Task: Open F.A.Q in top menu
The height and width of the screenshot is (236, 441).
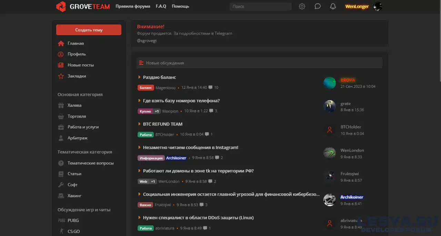Action: point(161,7)
